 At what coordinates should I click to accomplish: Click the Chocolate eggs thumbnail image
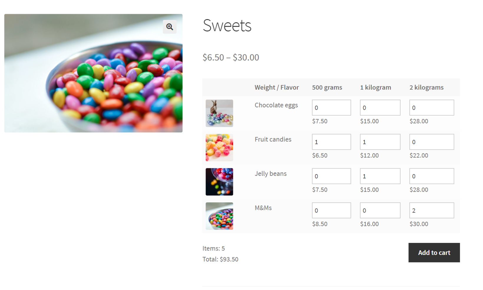(219, 113)
